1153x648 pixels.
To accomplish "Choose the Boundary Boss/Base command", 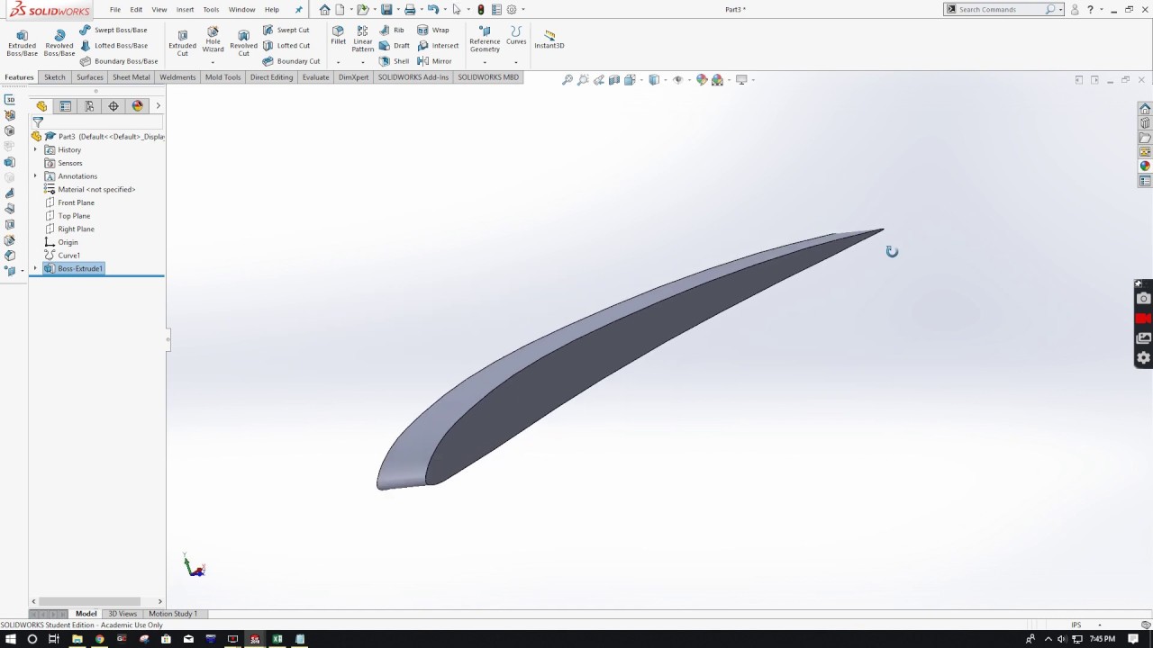I will pyautogui.click(x=119, y=61).
